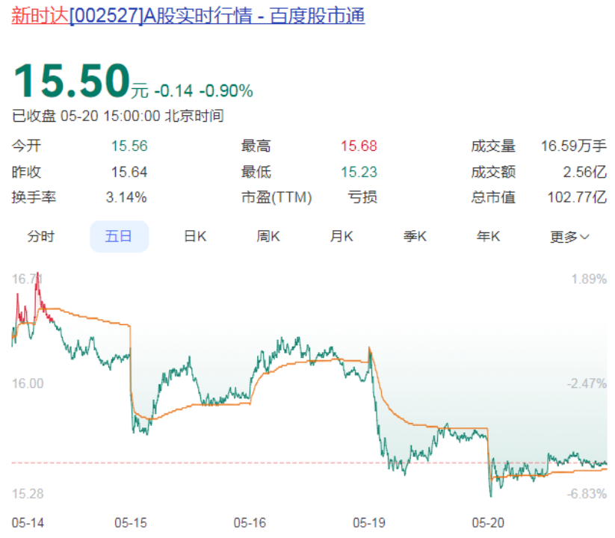Click the 已收盘 05-20 15:00:00 status line
The image size is (615, 538).
[x=117, y=116]
